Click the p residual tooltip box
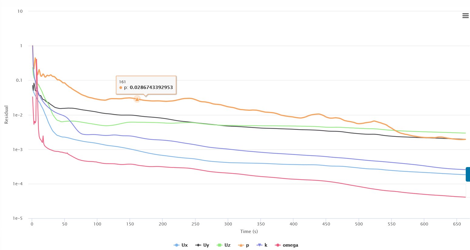470x250 pixels. pos(146,85)
